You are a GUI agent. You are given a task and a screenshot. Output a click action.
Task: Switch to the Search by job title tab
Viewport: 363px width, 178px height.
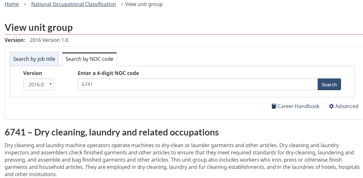pyautogui.click(x=34, y=59)
